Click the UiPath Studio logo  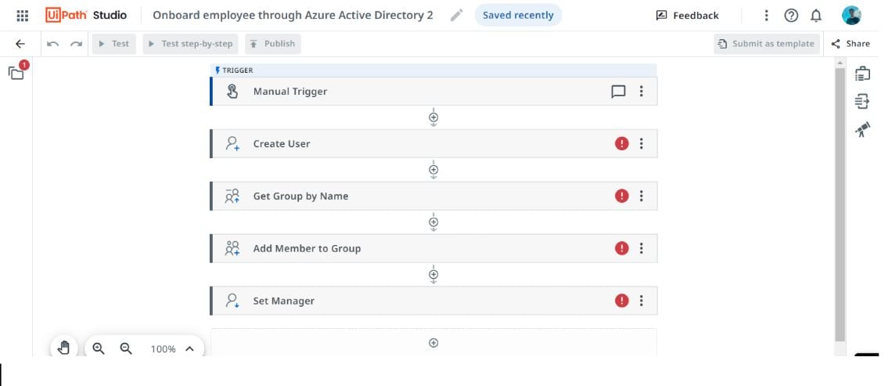(86, 16)
